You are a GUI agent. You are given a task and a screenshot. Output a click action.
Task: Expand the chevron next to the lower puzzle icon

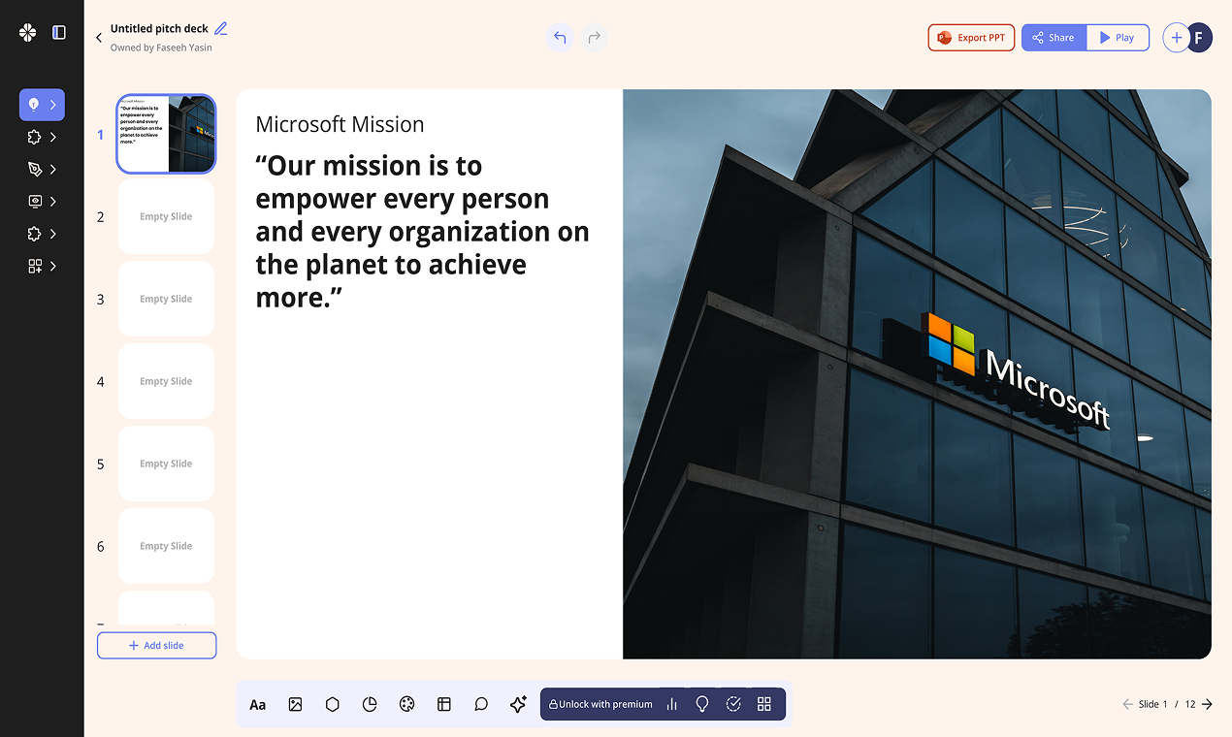click(53, 234)
